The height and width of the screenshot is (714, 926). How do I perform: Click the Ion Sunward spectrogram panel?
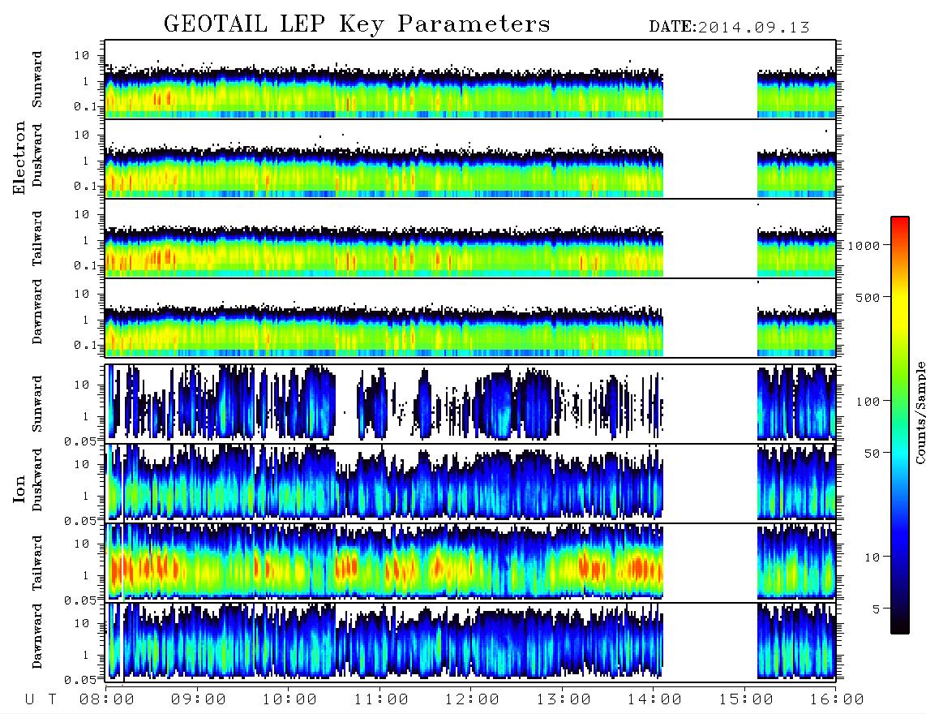[470, 403]
